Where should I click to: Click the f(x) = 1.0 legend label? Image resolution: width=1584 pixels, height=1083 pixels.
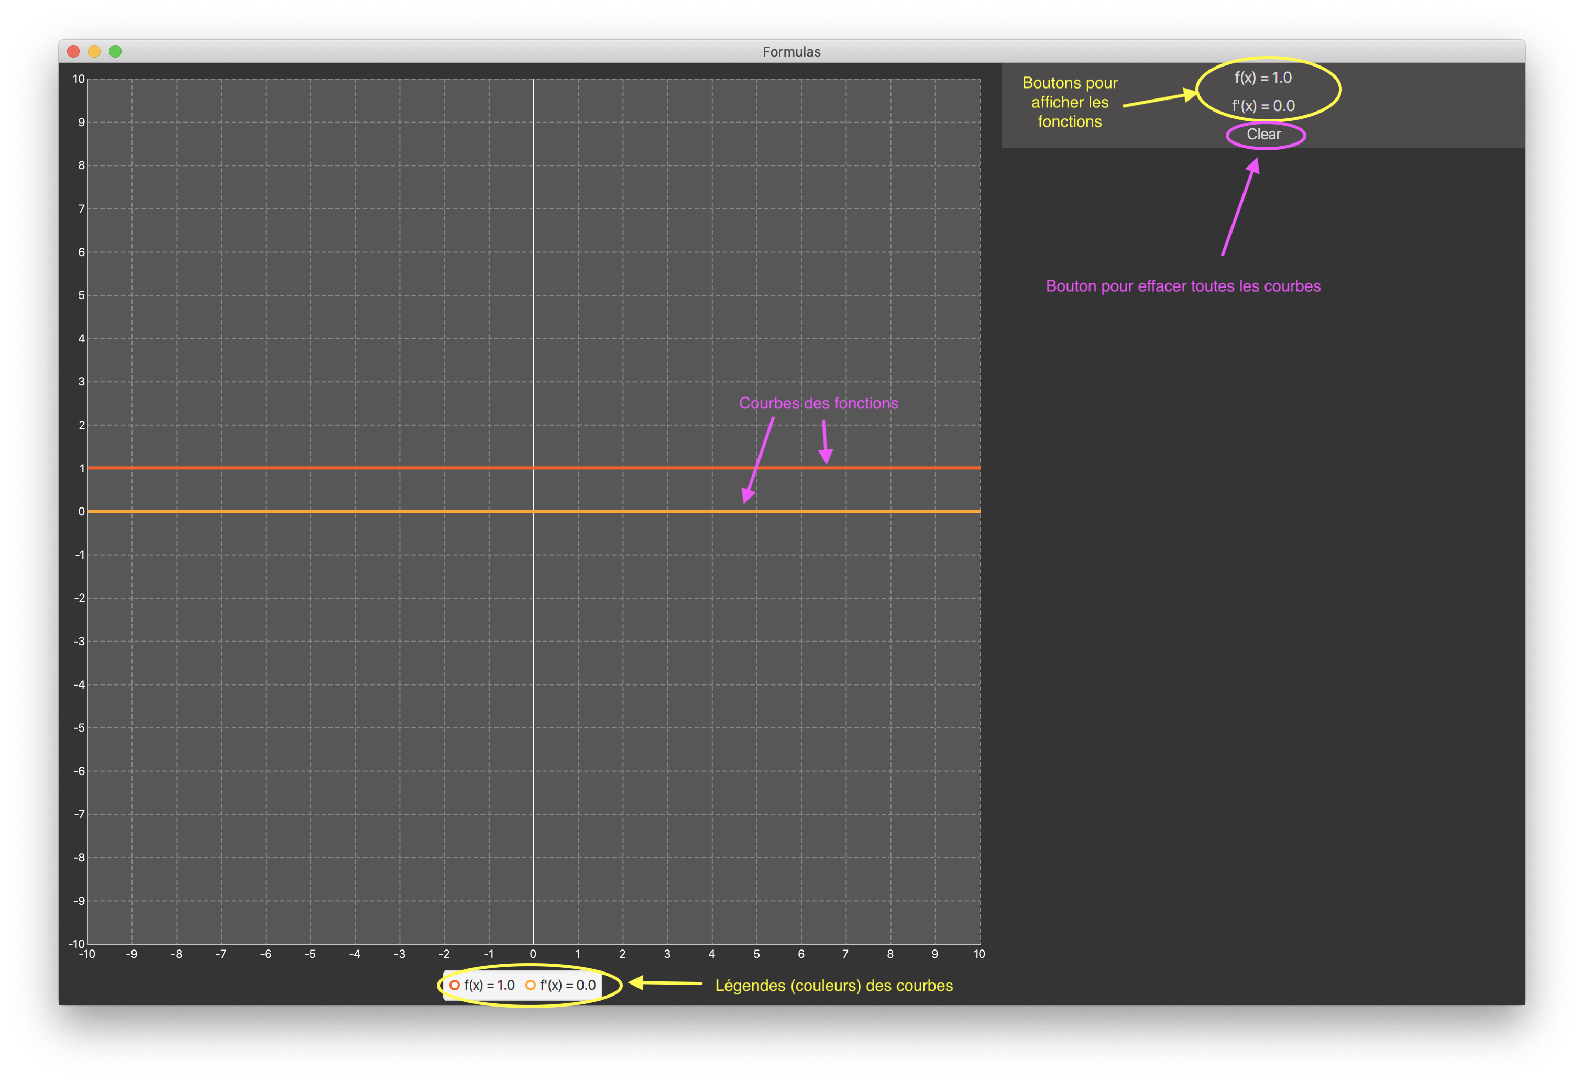pyautogui.click(x=489, y=985)
